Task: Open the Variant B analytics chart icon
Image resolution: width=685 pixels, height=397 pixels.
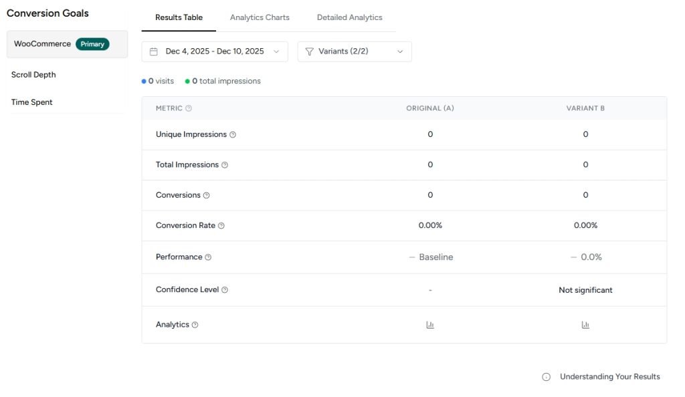Action: 585,325
